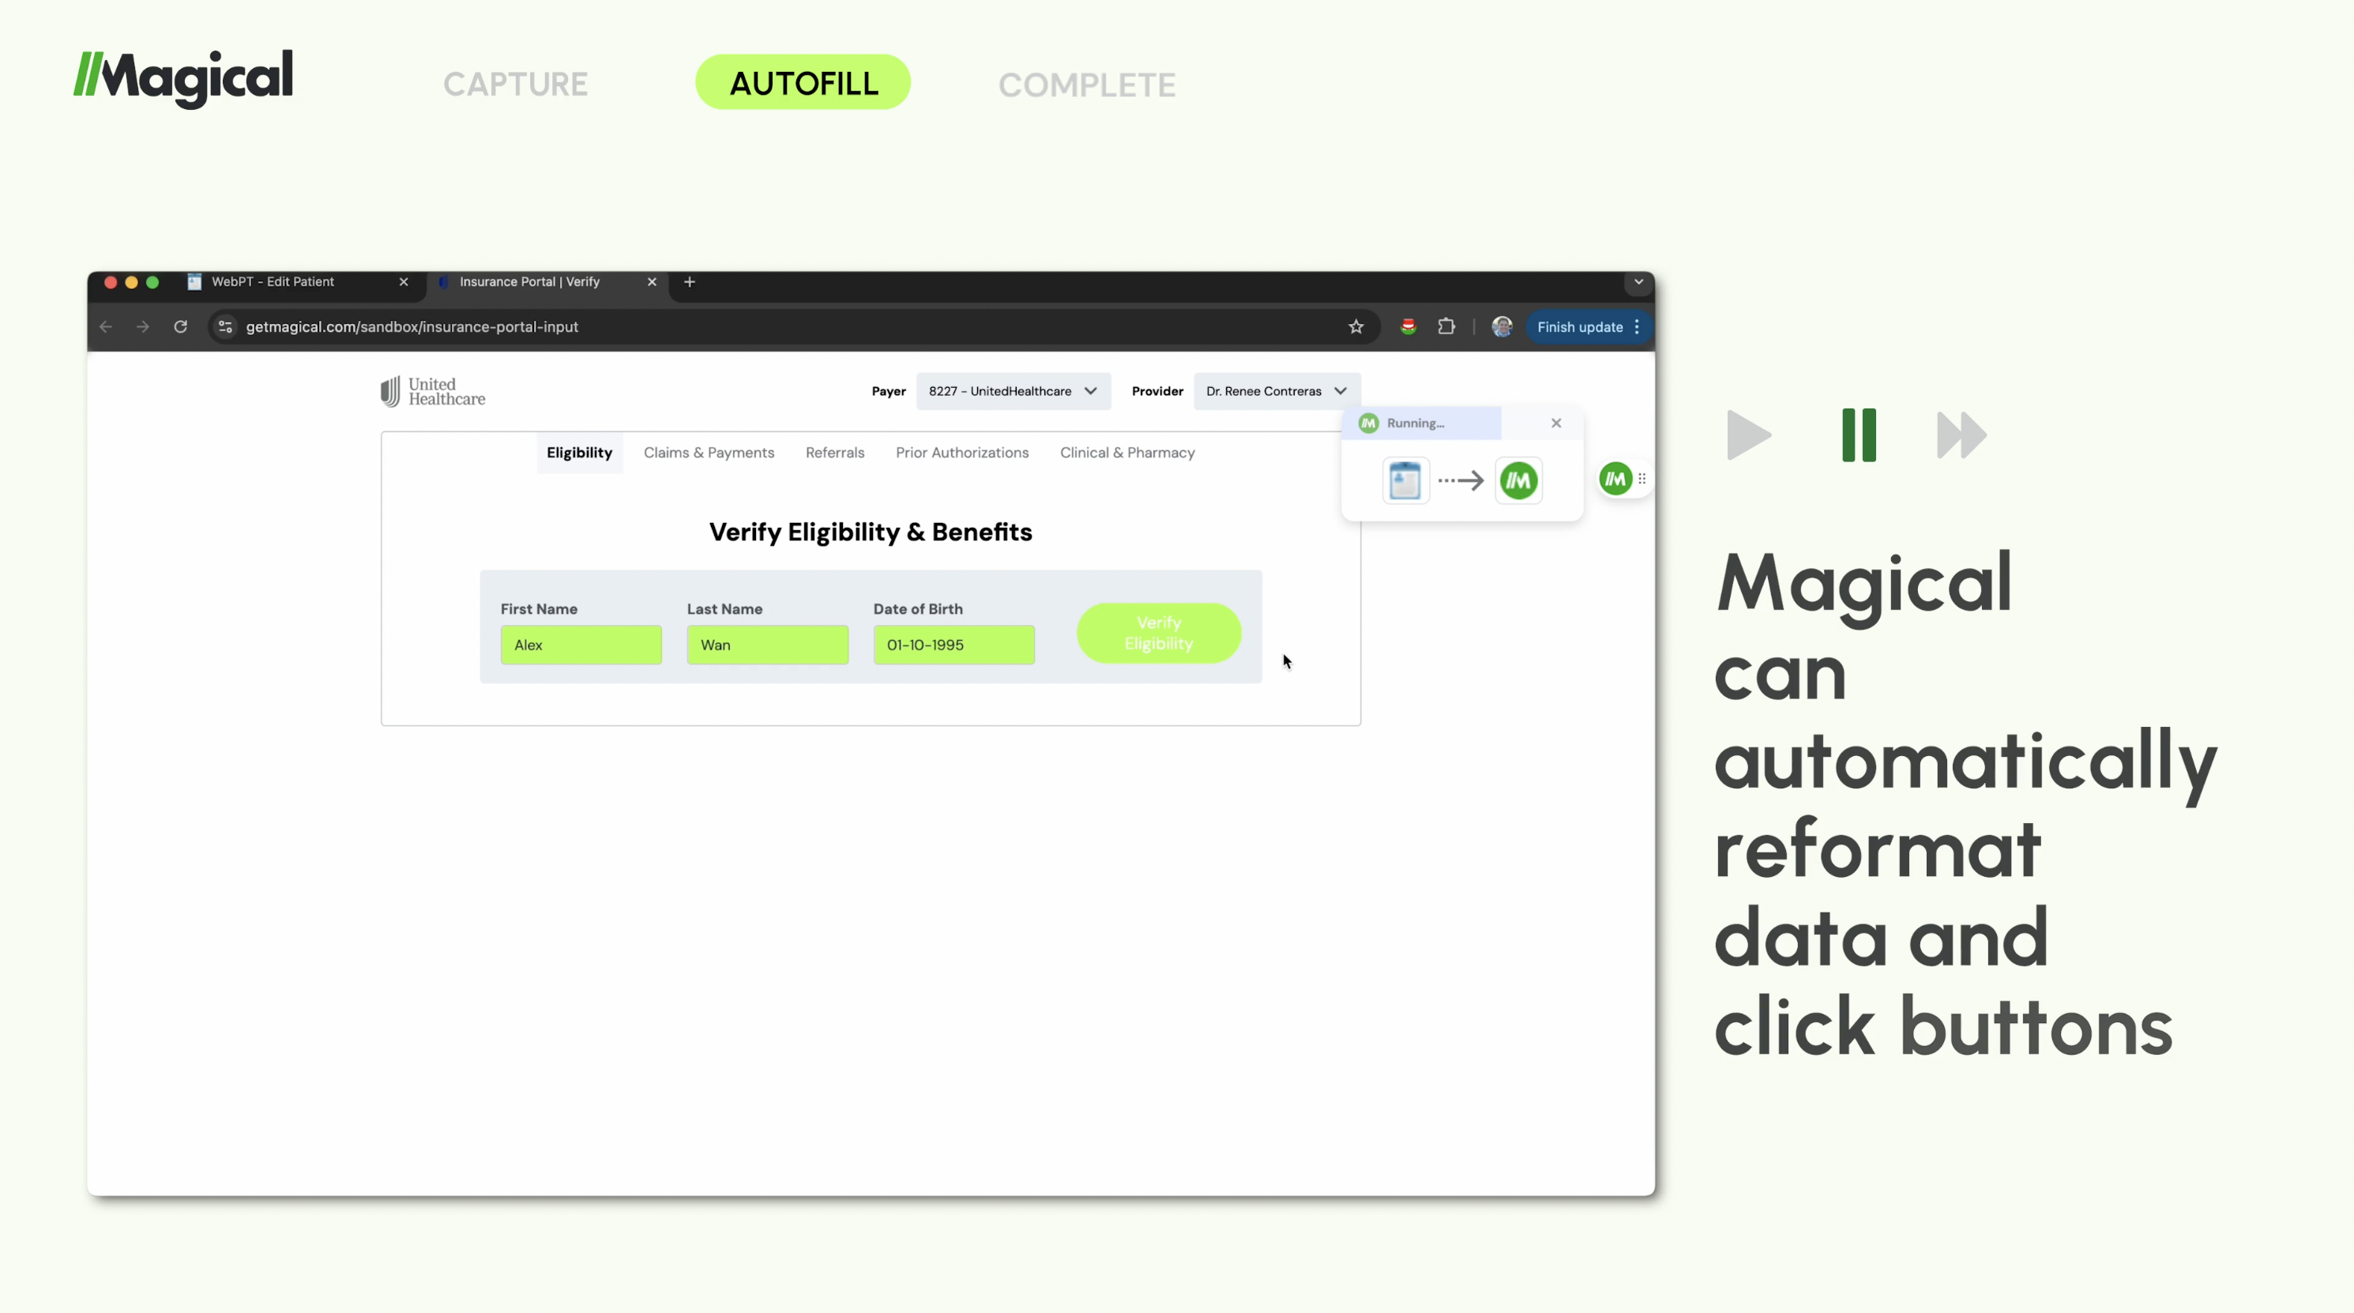2354x1313 pixels.
Task: Pause playback with the pause control
Action: coord(1857,436)
